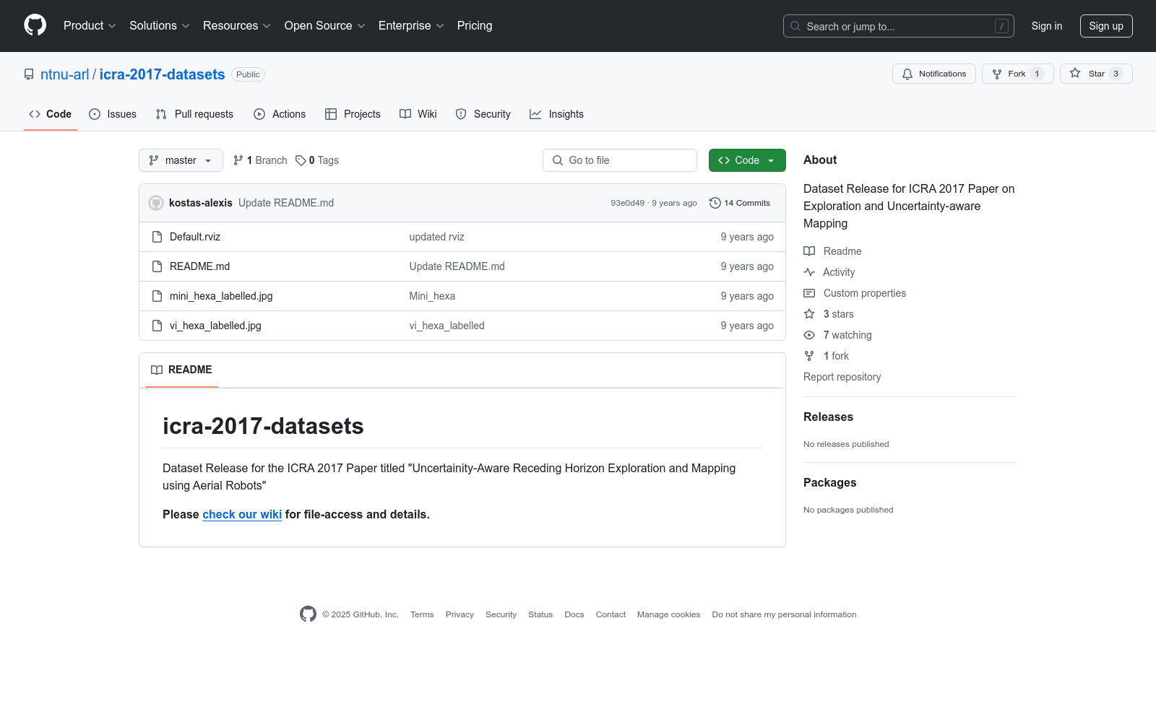Click the Sign in link

click(x=1047, y=26)
